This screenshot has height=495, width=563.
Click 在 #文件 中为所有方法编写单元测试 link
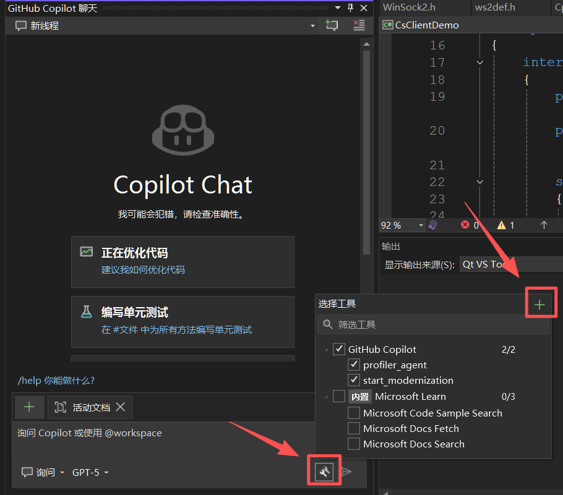[x=176, y=329]
